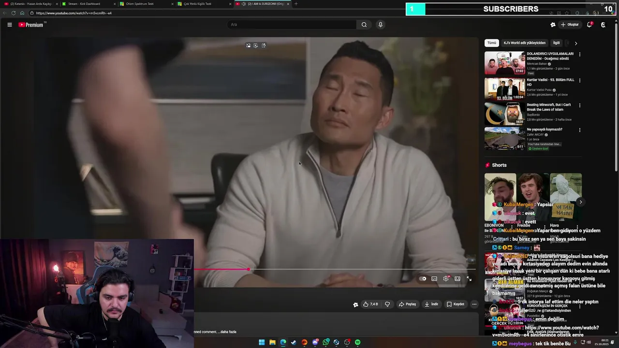Image resolution: width=619 pixels, height=348 pixels.
Task: Open video player settings gear
Action: (446, 279)
